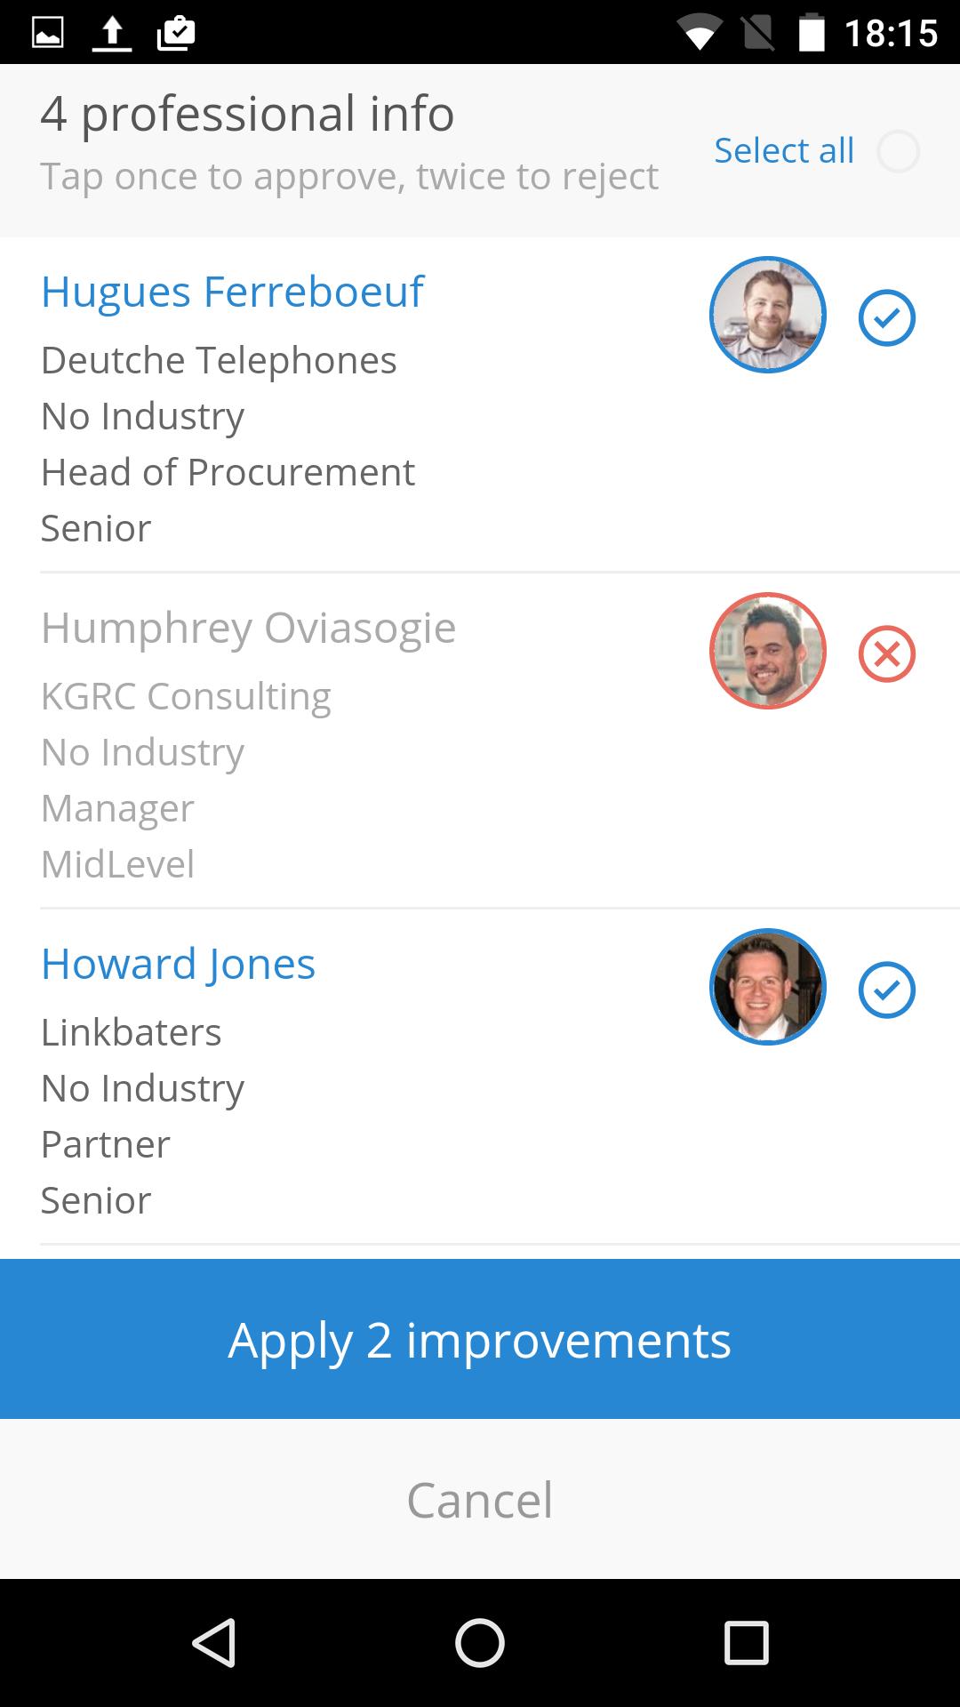Toggle approval check for Howard Jones
The image size is (960, 1707).
point(886,990)
